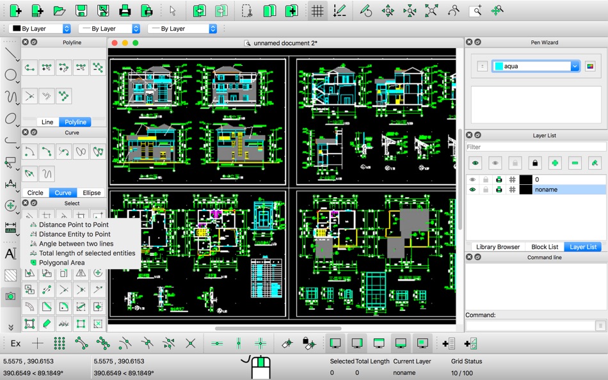This screenshot has width=608, height=380.
Task: Toggle visibility of layer 0
Action: (x=472, y=180)
